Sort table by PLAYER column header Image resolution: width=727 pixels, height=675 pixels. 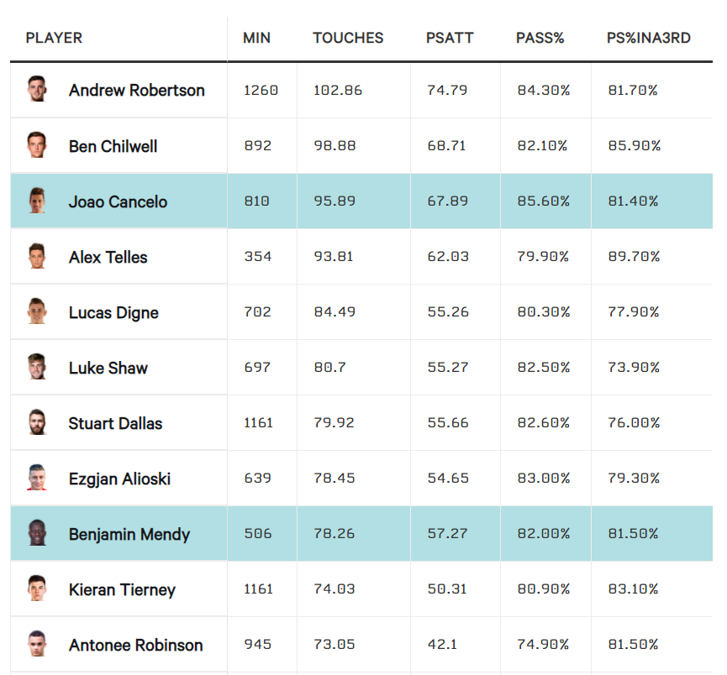click(54, 39)
